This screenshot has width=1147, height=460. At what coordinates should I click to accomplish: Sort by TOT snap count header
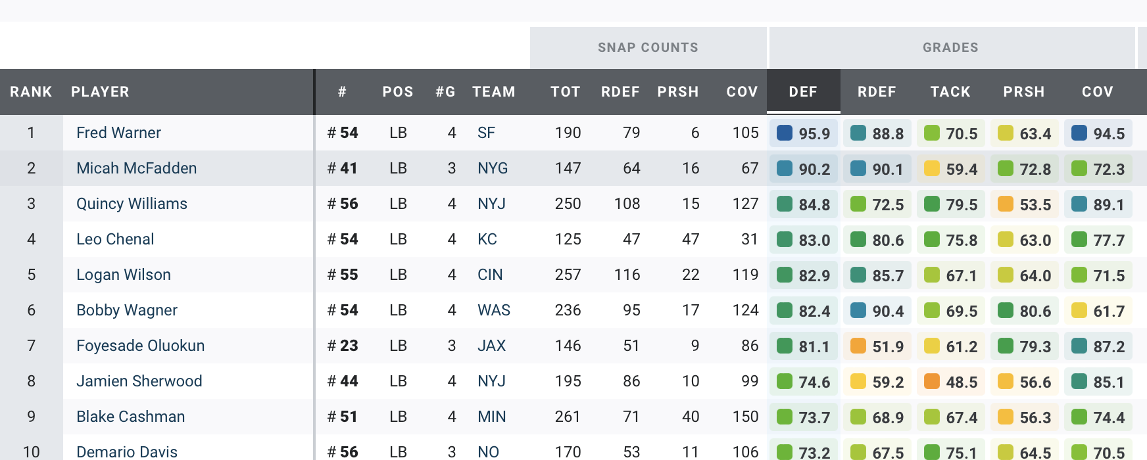pyautogui.click(x=565, y=92)
